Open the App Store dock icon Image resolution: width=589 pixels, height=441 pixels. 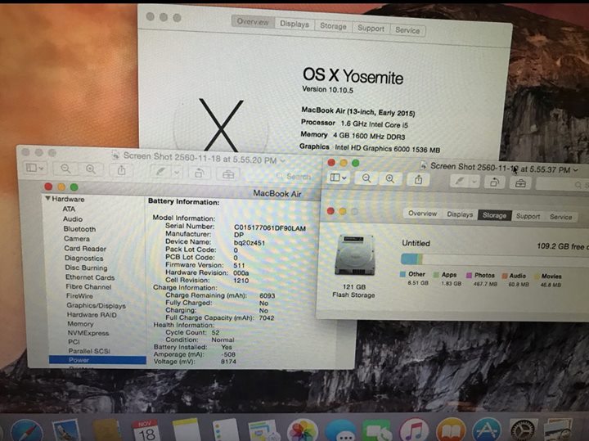pos(487,430)
